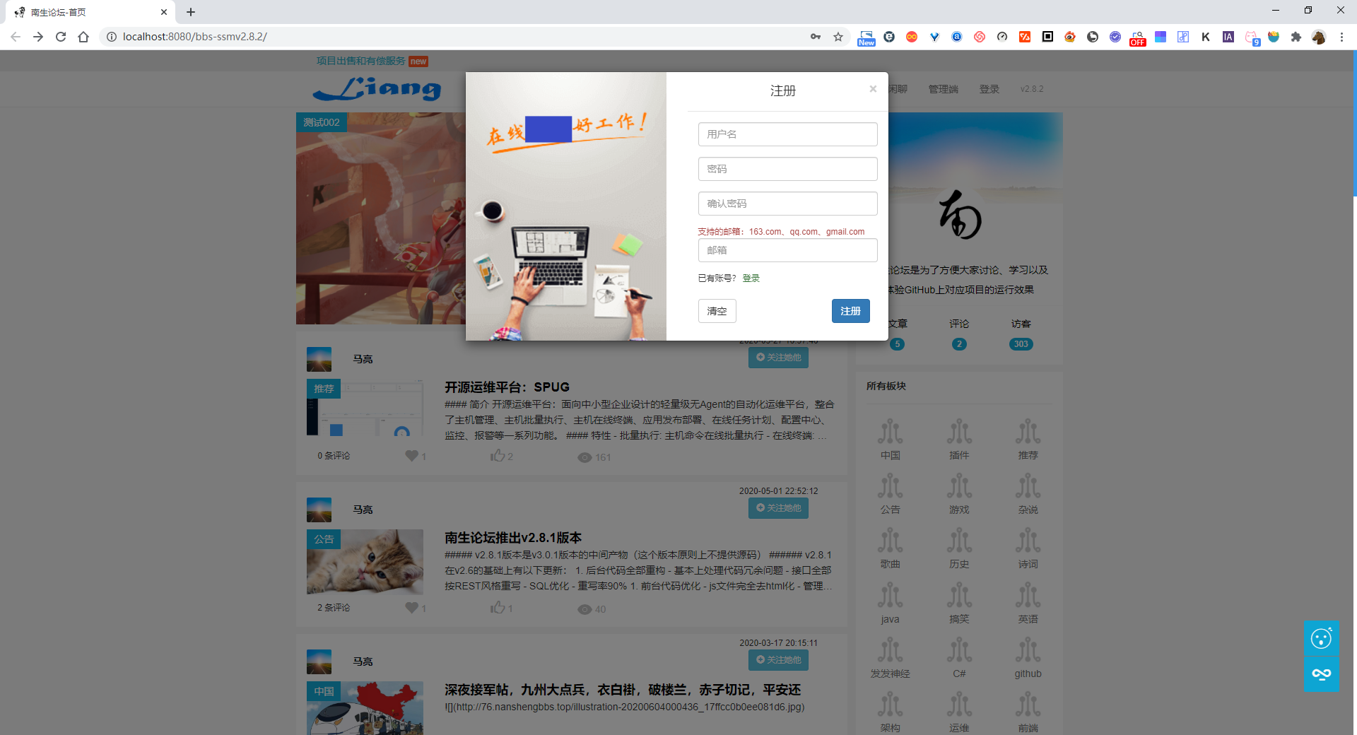Open the 公告 board icon
This screenshot has height=735, width=1357.
point(890,486)
